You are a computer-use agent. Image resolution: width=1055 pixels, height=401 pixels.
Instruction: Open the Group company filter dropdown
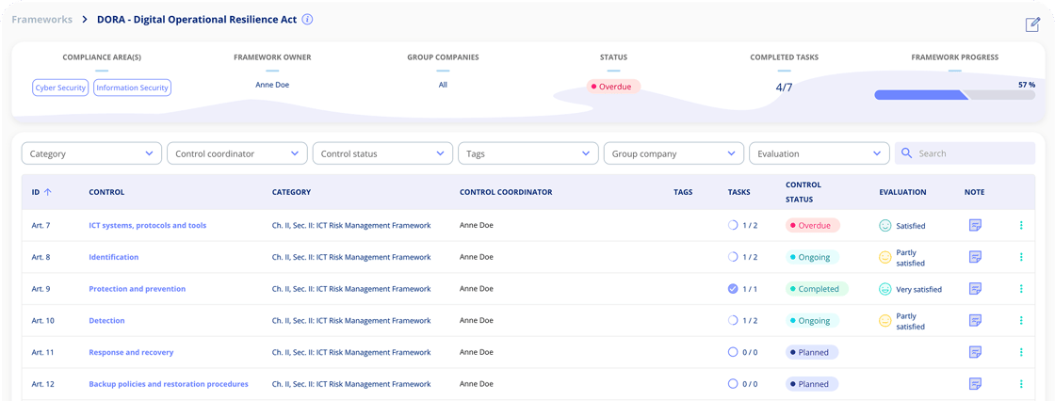674,153
